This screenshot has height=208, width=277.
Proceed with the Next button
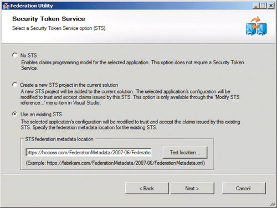click(192, 189)
